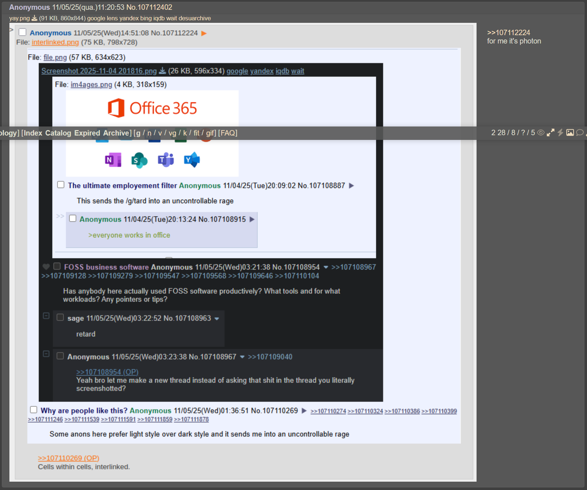Click the lightning bolt icon in the header bar

click(560, 133)
